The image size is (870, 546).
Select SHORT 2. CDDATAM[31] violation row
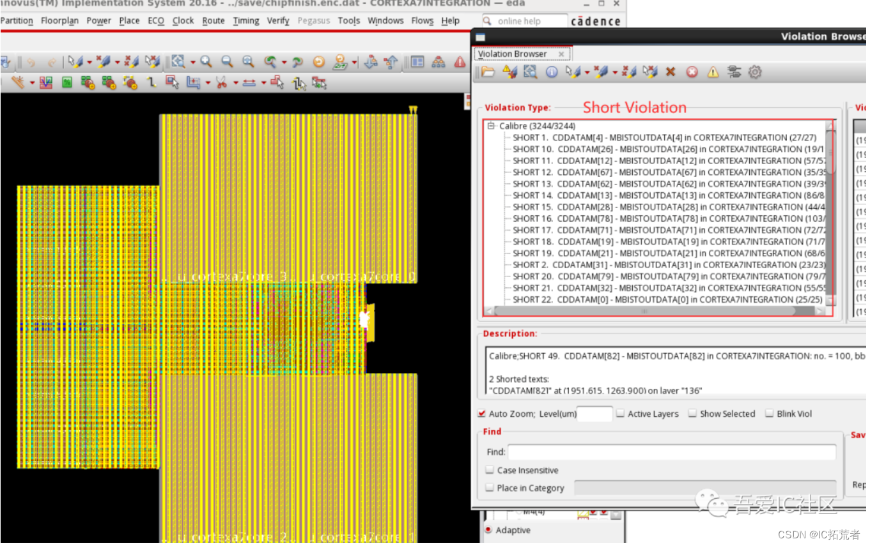tap(669, 264)
